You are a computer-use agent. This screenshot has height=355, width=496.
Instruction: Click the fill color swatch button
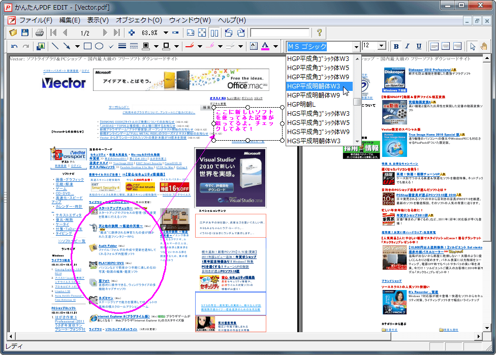pyautogui.click(x=146, y=46)
